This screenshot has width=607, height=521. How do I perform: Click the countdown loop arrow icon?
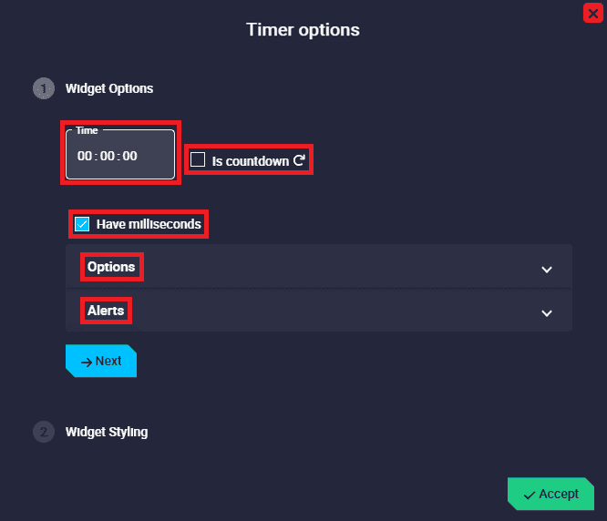299,160
